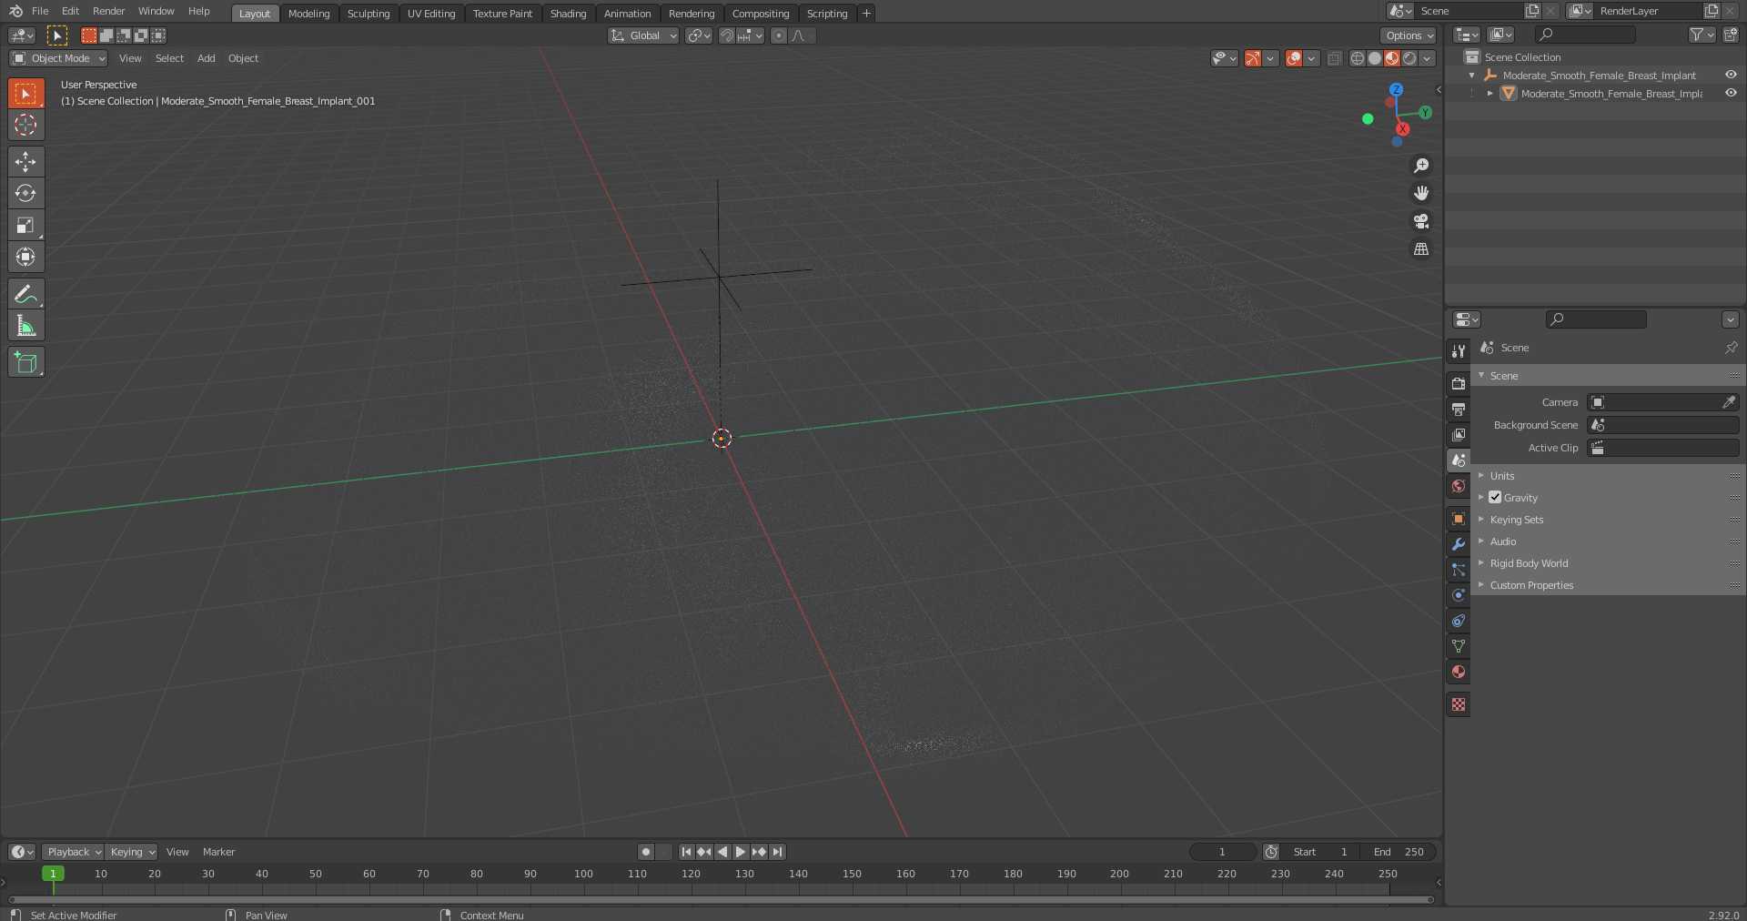Open Material properties tab
The height and width of the screenshot is (921, 1747).
tap(1459, 672)
